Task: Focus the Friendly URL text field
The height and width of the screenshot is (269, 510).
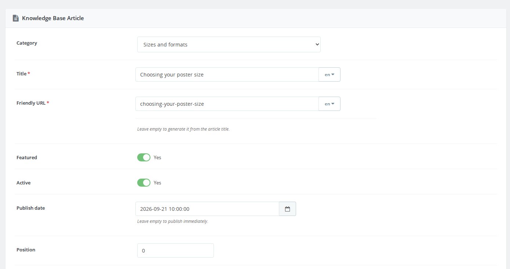Action: coord(227,104)
